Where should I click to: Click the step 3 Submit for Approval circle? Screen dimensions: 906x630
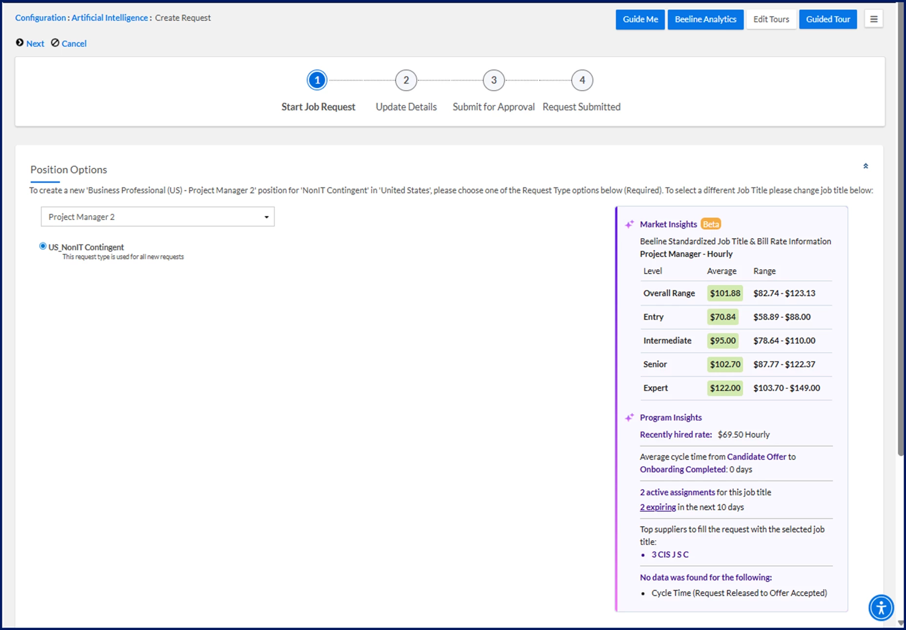(x=494, y=80)
